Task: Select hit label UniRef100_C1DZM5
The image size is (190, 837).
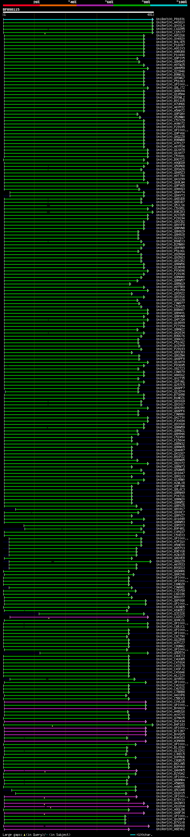Action: [170, 29]
